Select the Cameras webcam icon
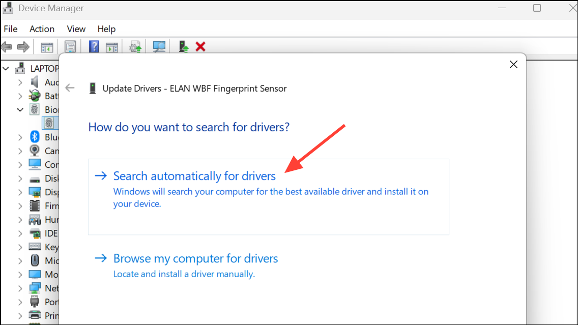The image size is (578, 325). pyautogui.click(x=35, y=151)
